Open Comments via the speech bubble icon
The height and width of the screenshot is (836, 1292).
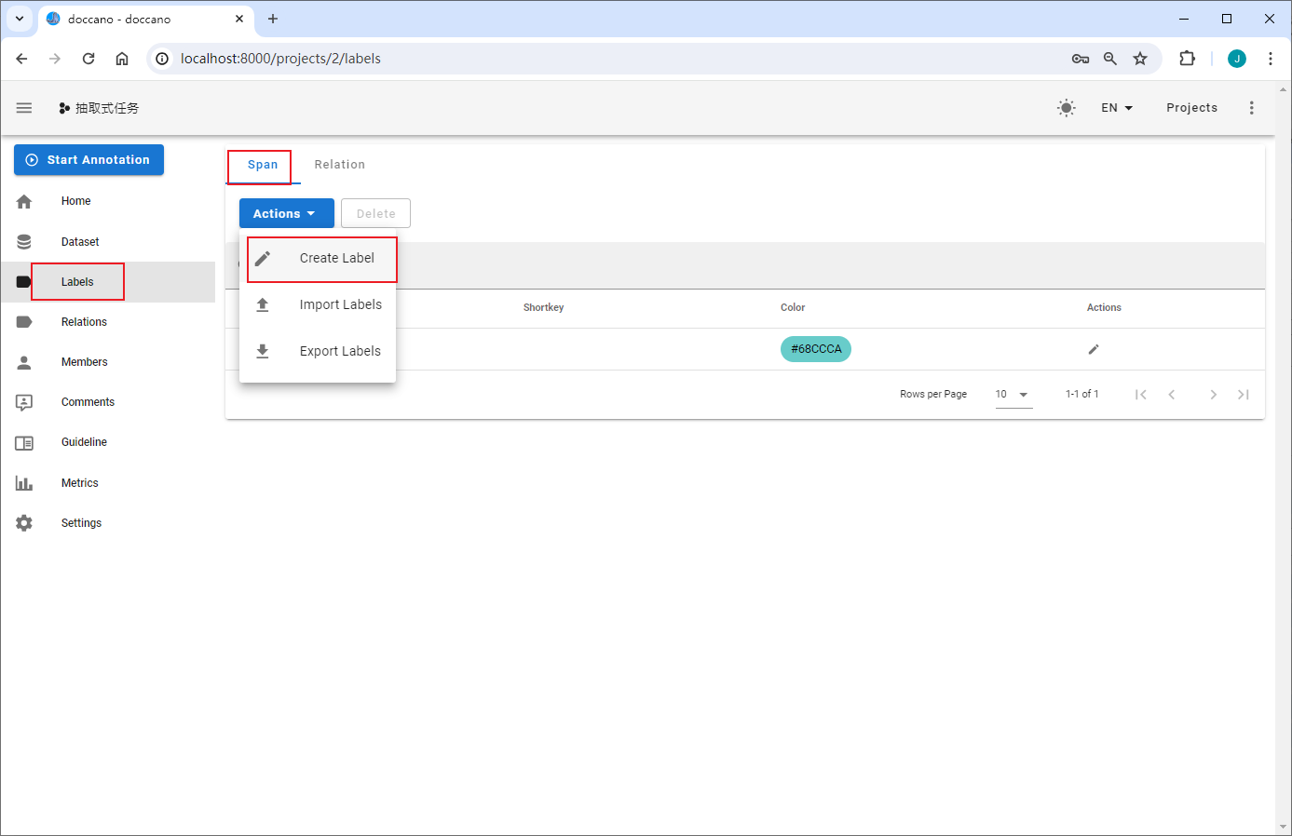(x=23, y=402)
